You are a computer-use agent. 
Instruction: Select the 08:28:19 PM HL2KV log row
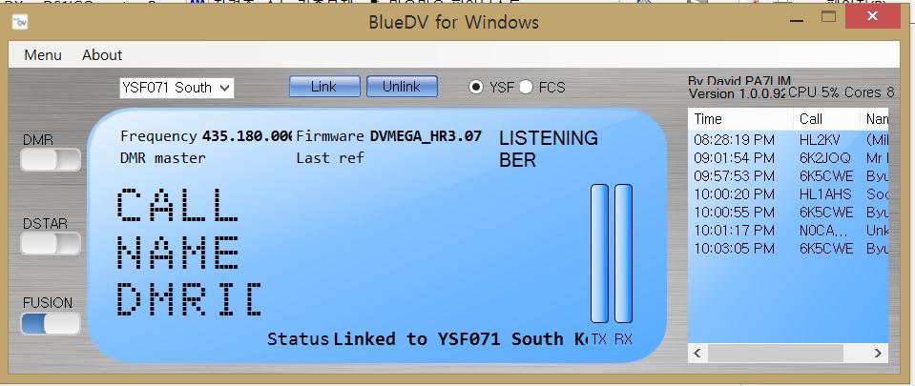click(x=788, y=140)
